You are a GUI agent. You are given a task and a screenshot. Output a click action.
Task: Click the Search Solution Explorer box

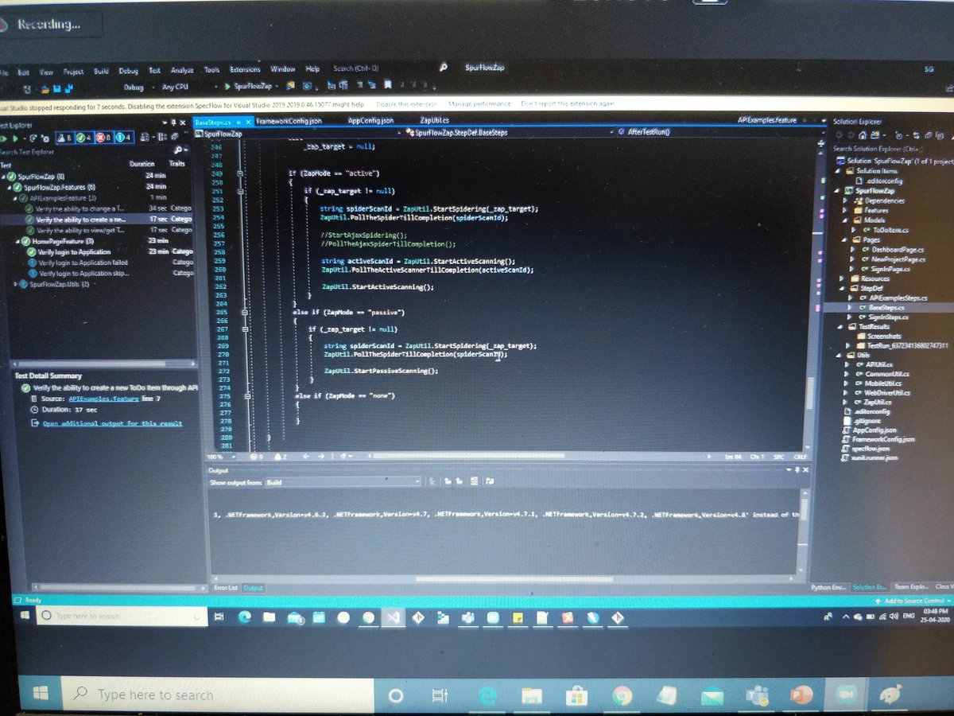pos(890,148)
